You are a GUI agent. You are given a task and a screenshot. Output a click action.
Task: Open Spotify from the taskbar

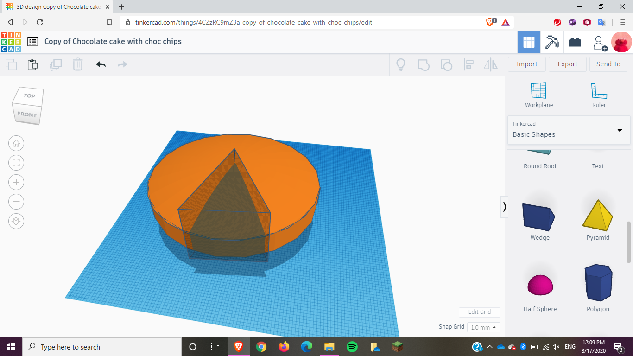click(352, 347)
